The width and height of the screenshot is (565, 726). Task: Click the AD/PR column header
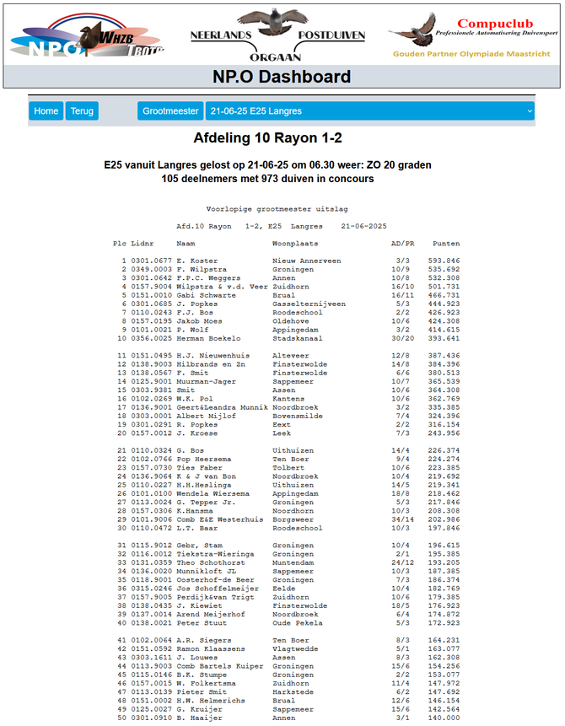coord(402,244)
